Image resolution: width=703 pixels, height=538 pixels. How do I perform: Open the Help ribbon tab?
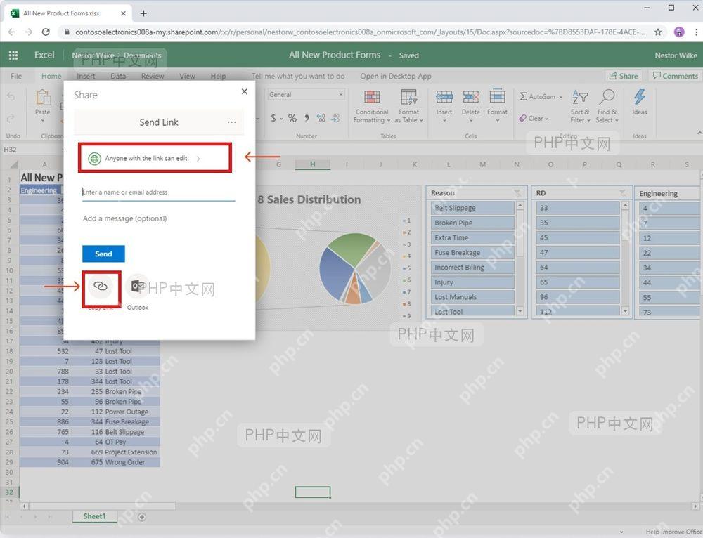click(219, 76)
